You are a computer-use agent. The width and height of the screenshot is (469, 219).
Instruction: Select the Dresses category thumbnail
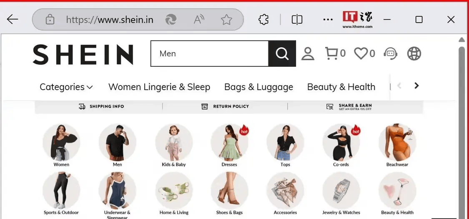(x=229, y=142)
